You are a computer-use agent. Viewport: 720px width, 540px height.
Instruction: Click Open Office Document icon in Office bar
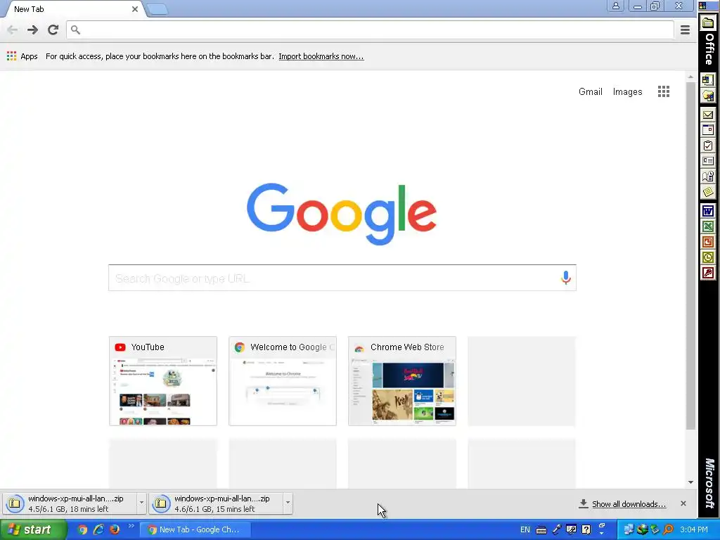(708, 96)
